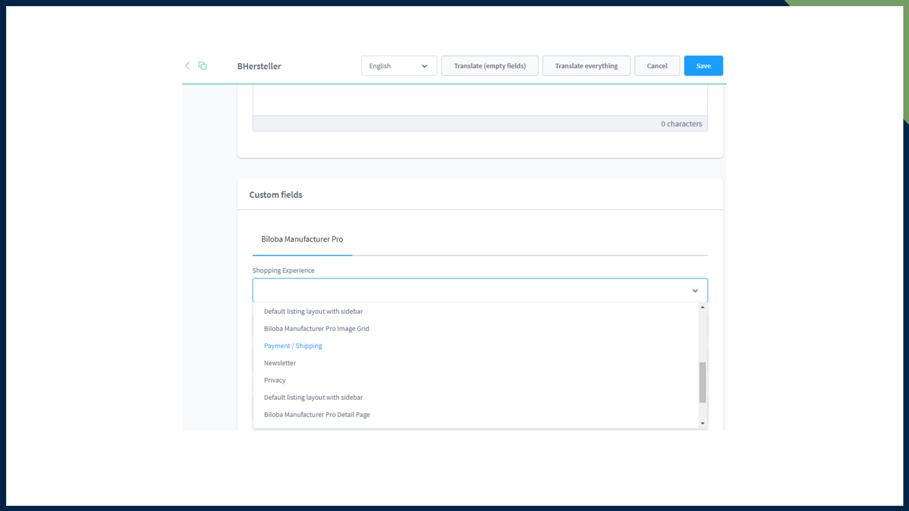
Task: Switch to Biloba Manufacturer Pro tab
Action: [x=302, y=239]
